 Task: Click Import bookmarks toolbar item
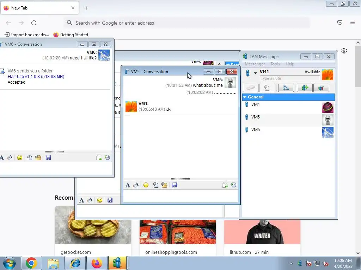click(x=27, y=35)
